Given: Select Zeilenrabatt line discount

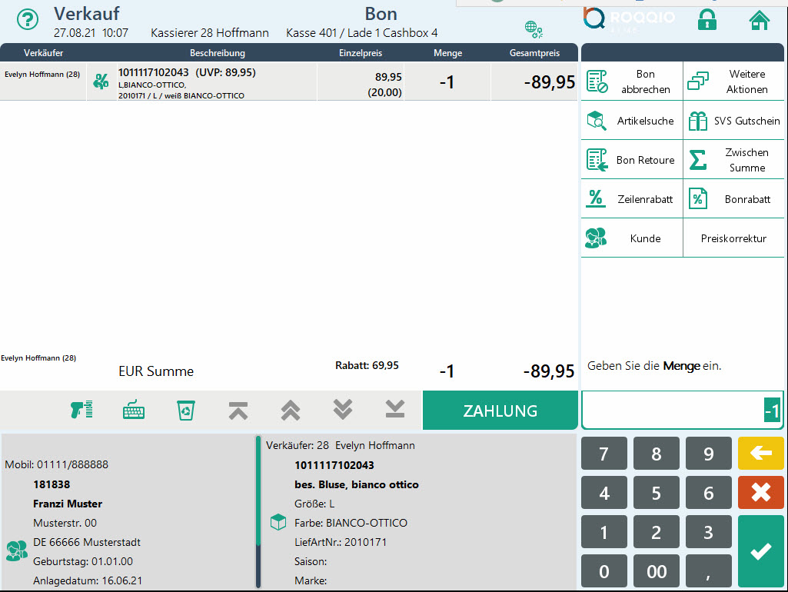Looking at the screenshot, I should click(x=631, y=199).
